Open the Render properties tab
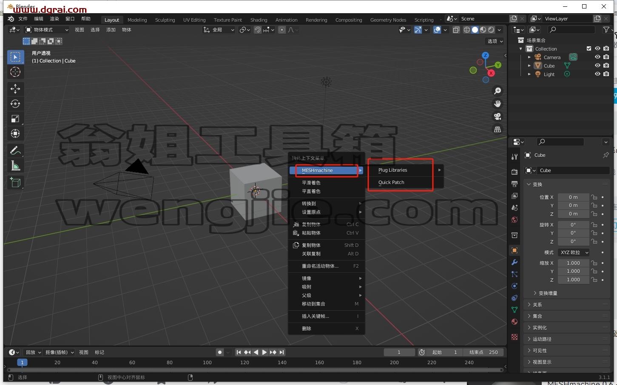617x385 pixels. tap(515, 172)
